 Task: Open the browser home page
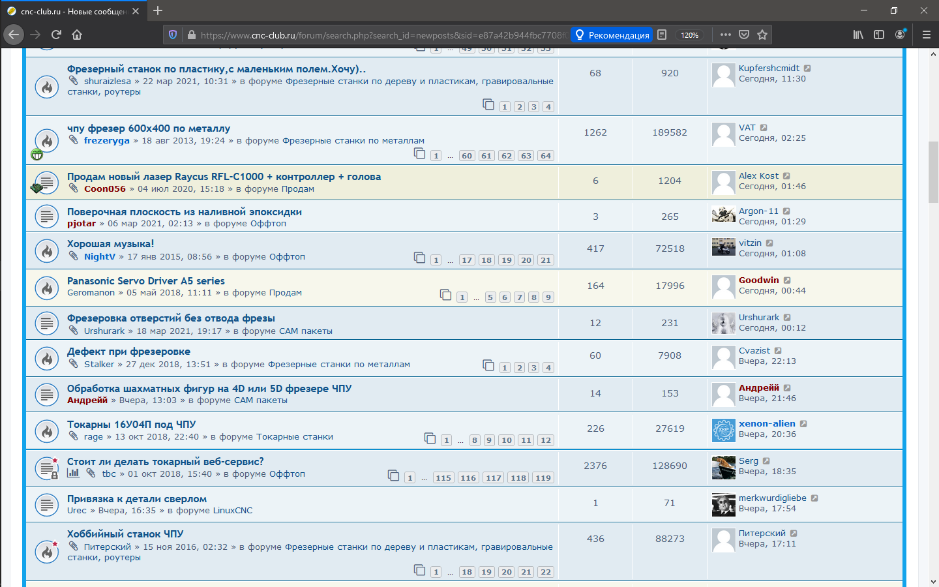[x=77, y=35]
